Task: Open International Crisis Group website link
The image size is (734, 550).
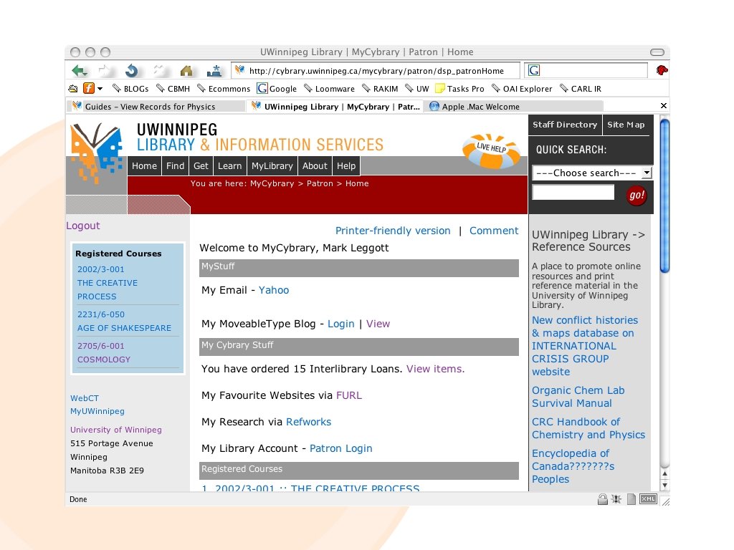Action: (585, 346)
